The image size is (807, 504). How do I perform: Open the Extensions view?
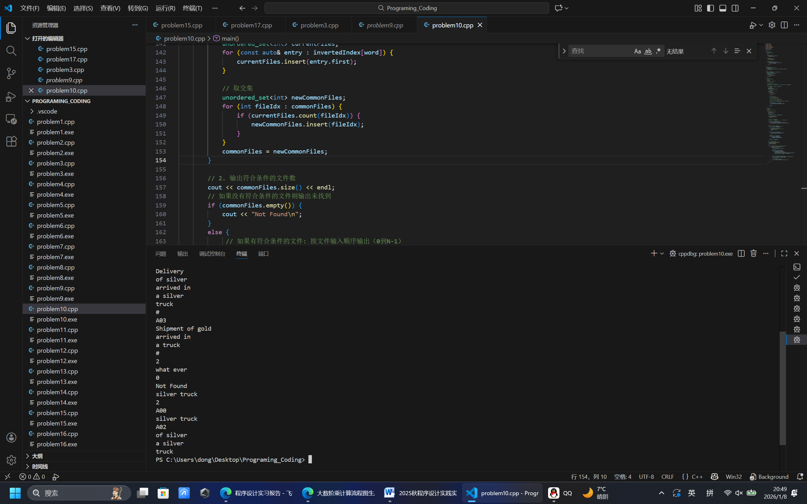tap(11, 141)
